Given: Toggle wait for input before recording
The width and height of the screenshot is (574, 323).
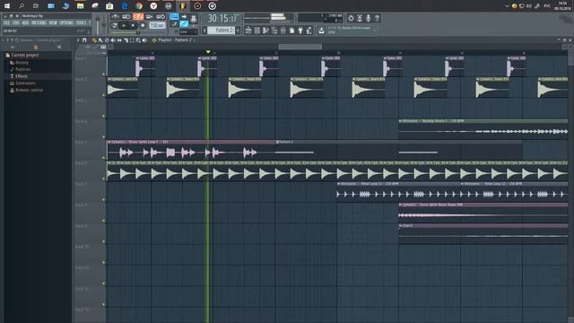Looking at the screenshot, I should (126, 17).
